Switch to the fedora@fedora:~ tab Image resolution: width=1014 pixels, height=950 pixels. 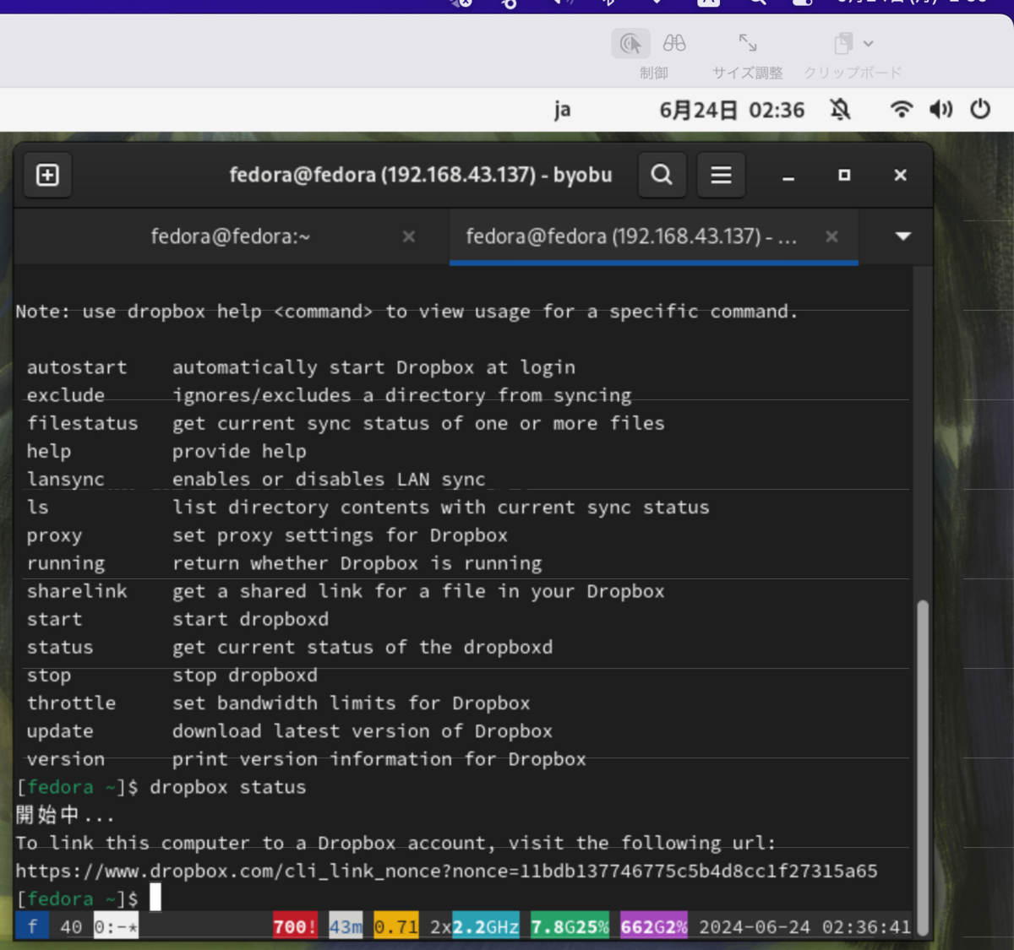click(x=228, y=237)
